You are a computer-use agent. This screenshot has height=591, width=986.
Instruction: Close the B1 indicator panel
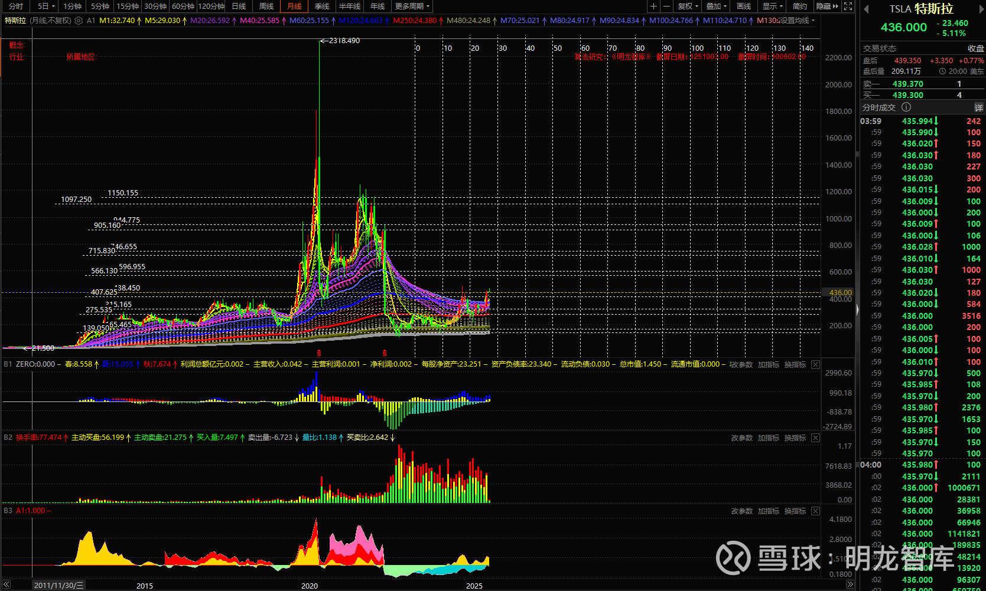[815, 365]
